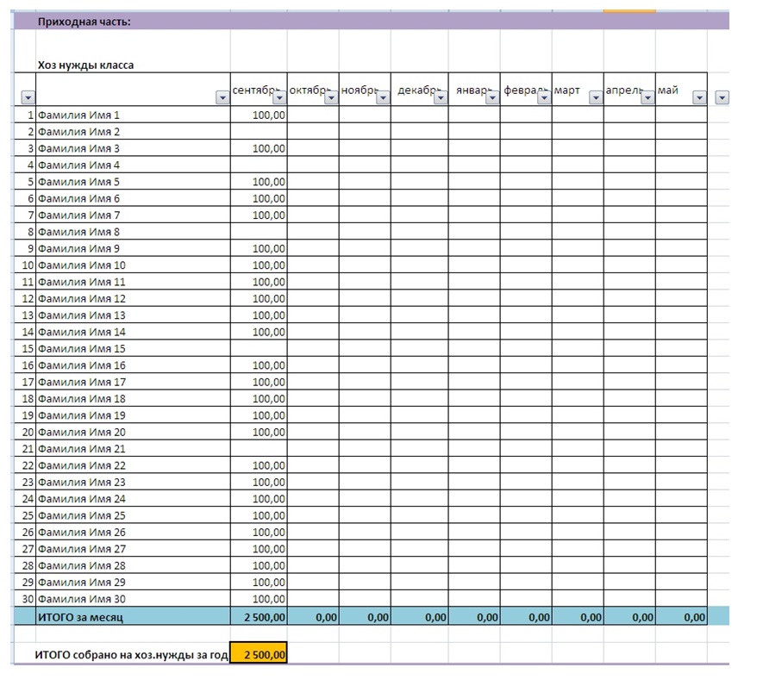This screenshot has width=763, height=692.
Task: Click the 100,00 value for Фамилия Имя 29
Action: [259, 582]
